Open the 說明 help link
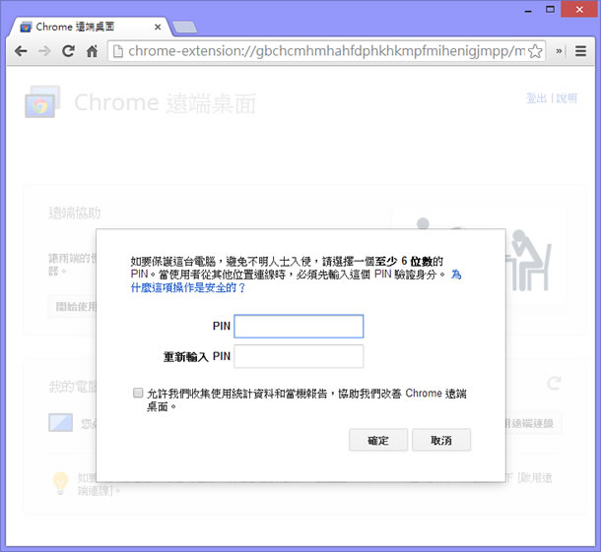This screenshot has height=552, width=601. pyautogui.click(x=567, y=98)
